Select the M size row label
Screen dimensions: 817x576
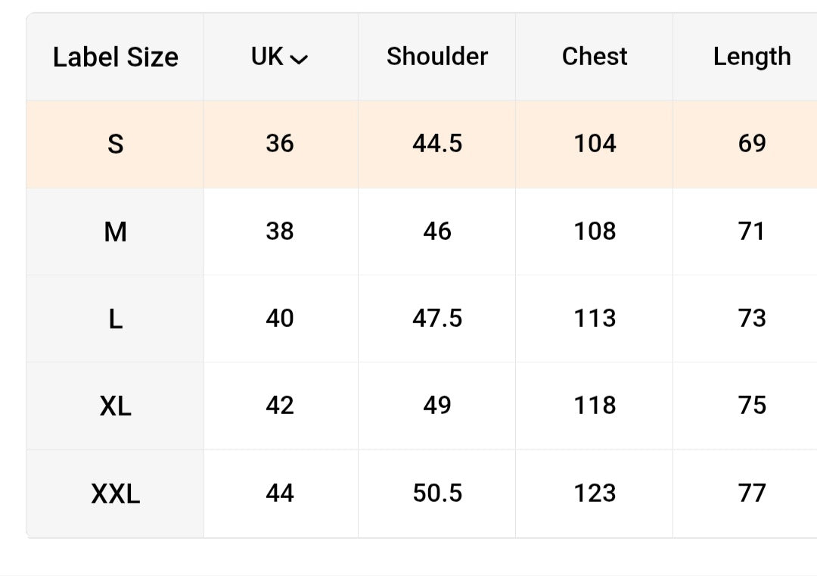click(115, 232)
